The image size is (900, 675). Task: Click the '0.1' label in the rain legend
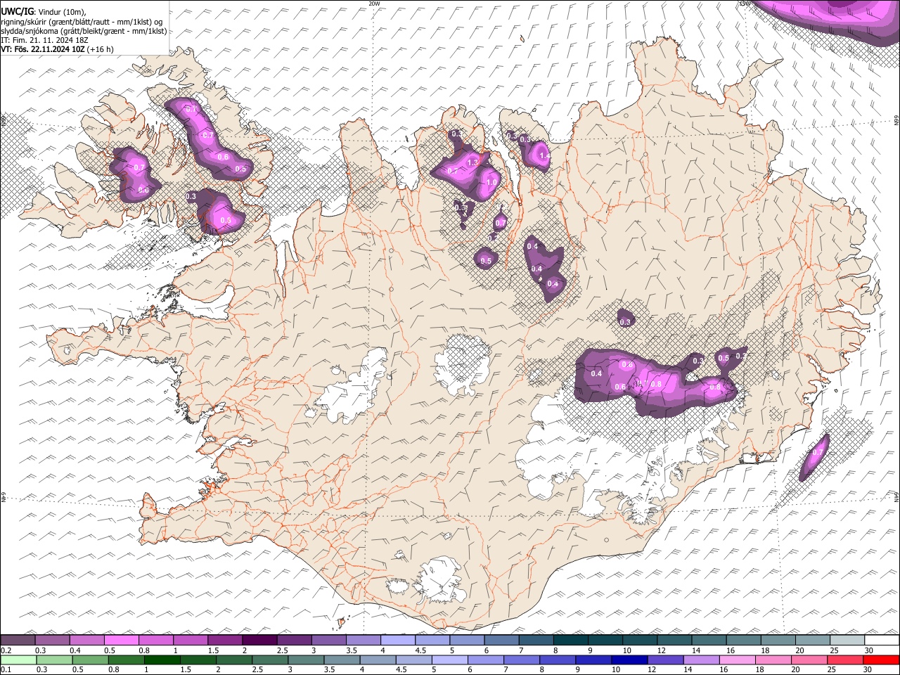click(5, 669)
